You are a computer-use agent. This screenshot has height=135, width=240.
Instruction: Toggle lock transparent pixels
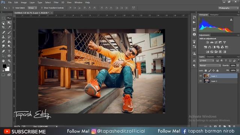click(206, 70)
